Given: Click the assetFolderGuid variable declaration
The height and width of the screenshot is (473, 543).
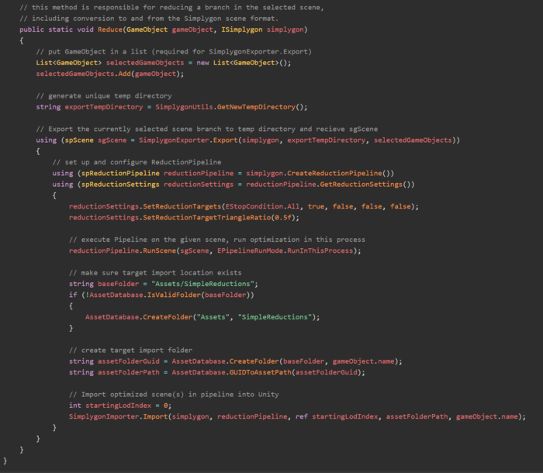Looking at the screenshot, I should point(129,361).
